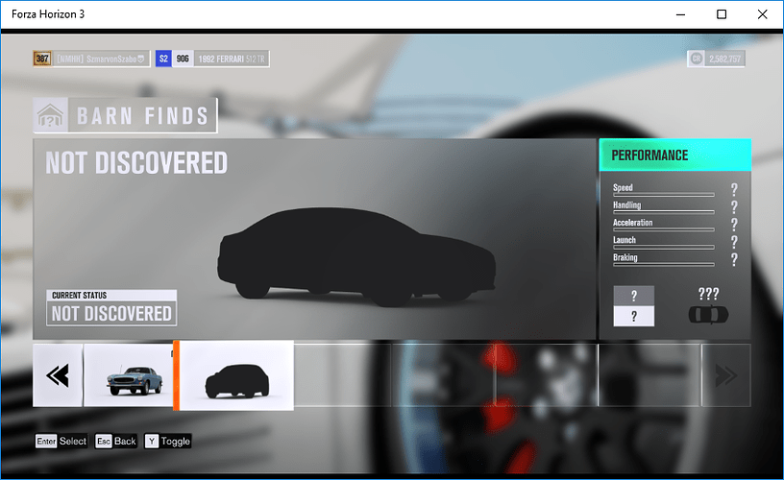Click the PERFORMANCE panel header
Viewport: 784px width, 480px height.
[x=675, y=156]
